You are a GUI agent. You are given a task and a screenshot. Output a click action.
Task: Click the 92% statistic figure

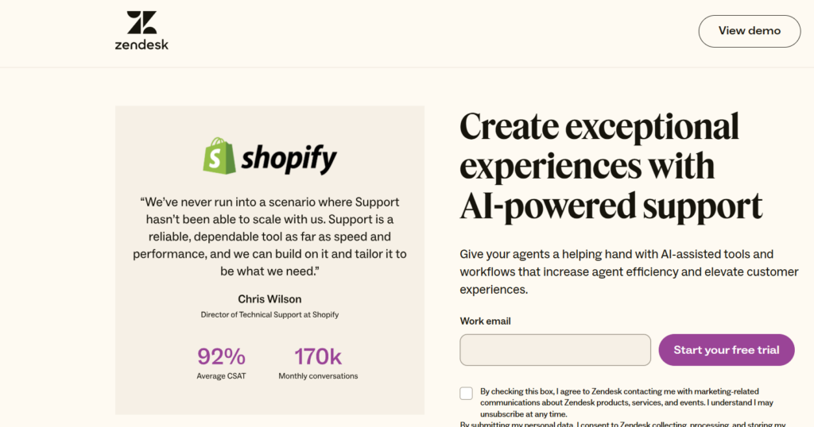point(221,356)
